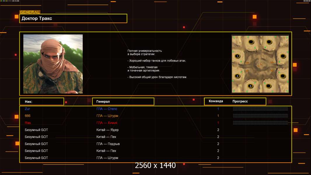Viewport: 311px width, 175px height.
Task: Click the Прогресс column header
Action: point(240,101)
